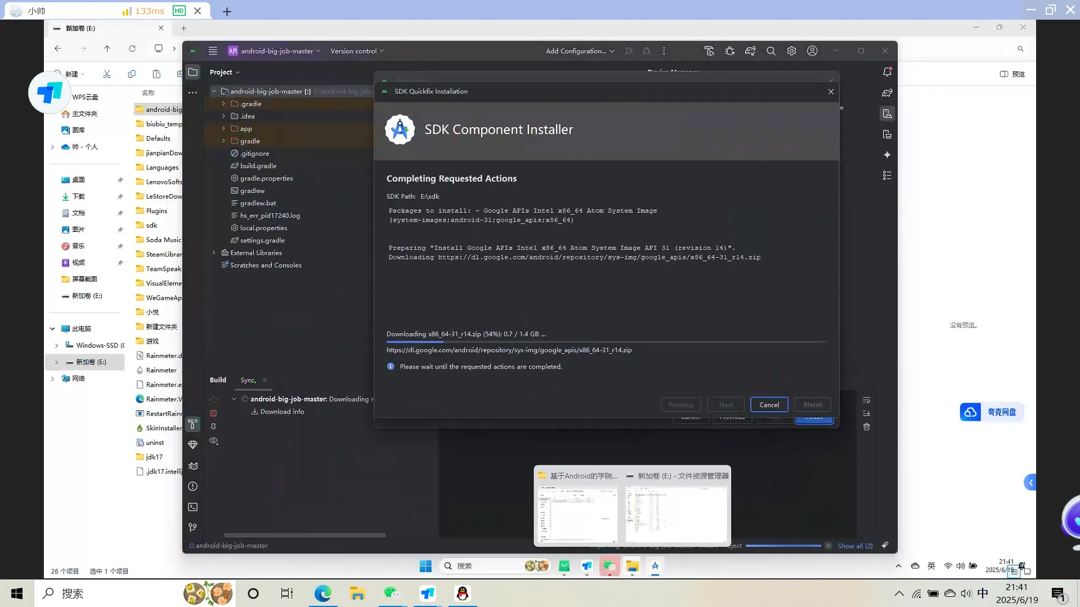Open Terminal tool window icon

[193, 507]
